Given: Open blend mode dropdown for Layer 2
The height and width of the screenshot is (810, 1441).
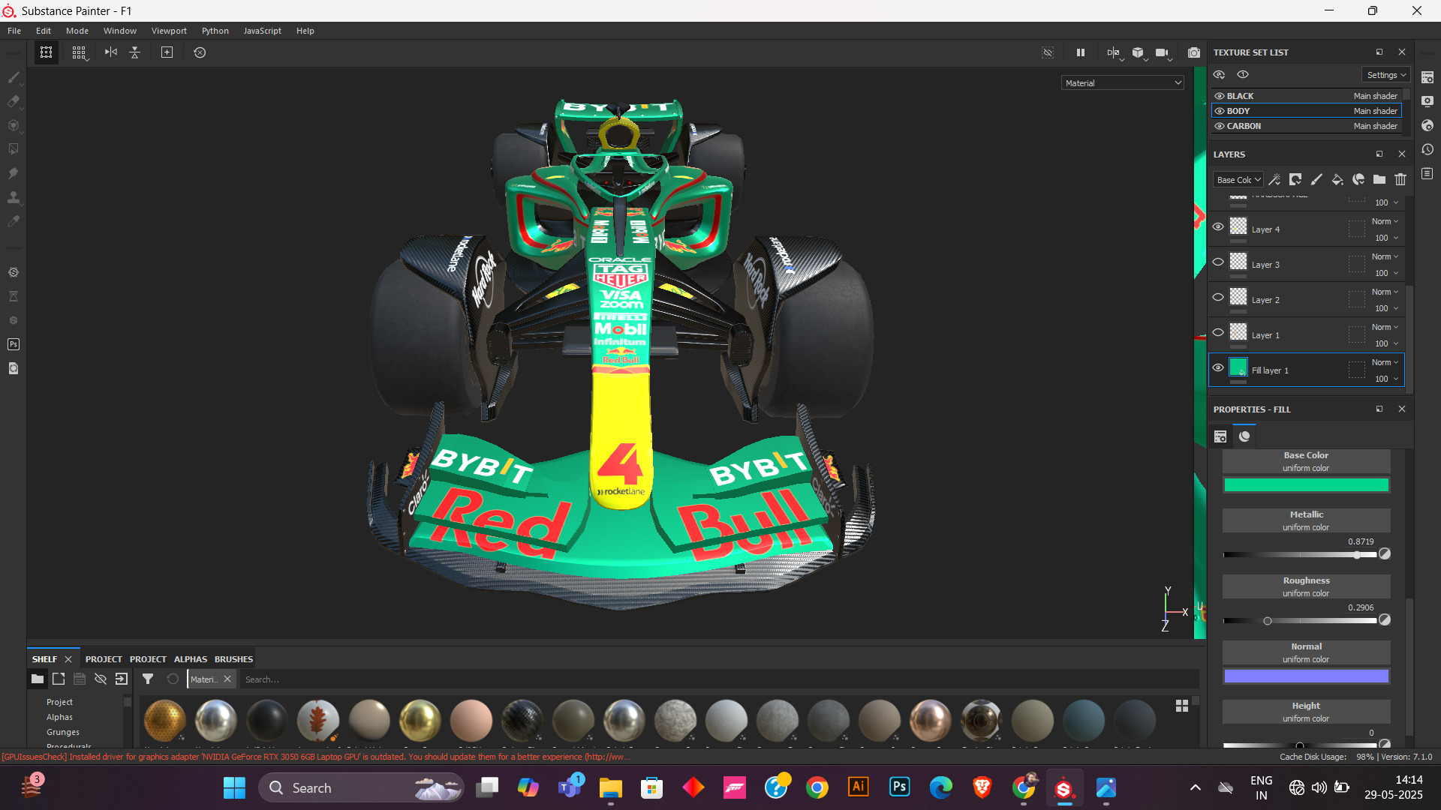Looking at the screenshot, I should tap(1385, 292).
